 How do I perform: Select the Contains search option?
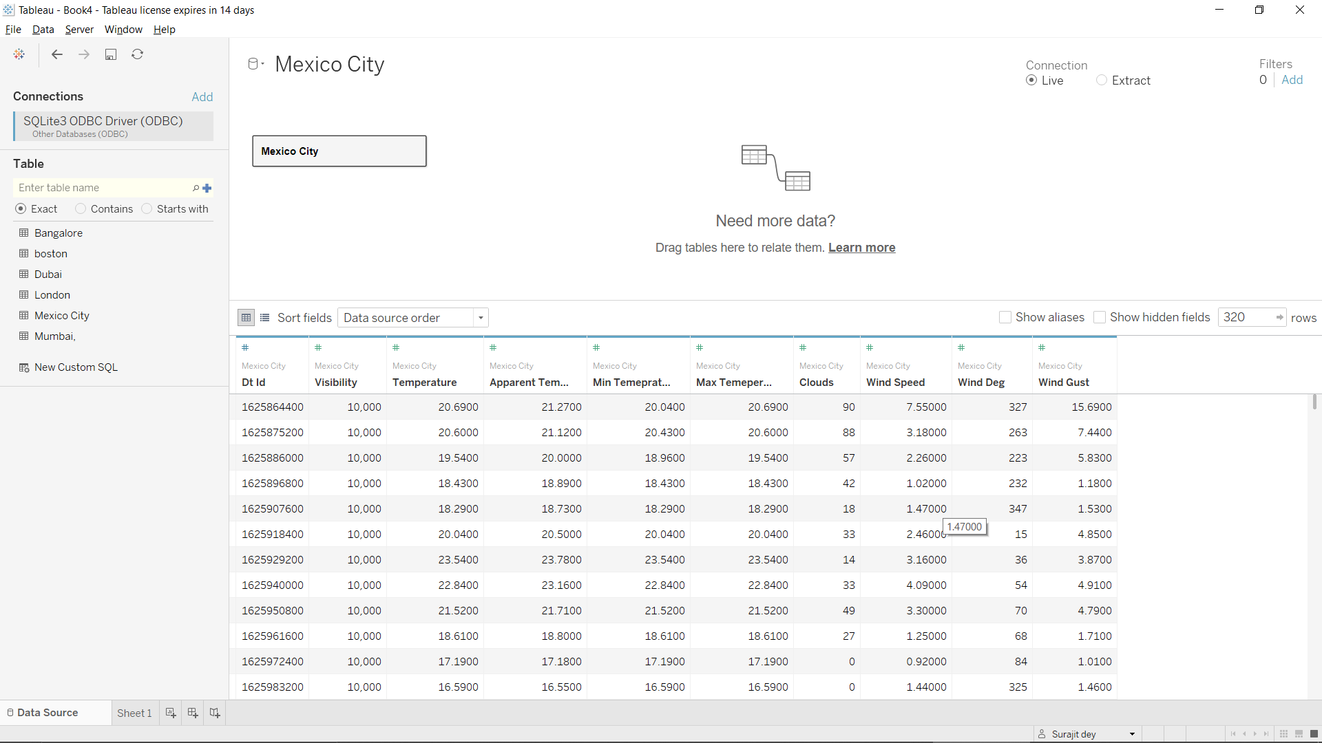81,208
